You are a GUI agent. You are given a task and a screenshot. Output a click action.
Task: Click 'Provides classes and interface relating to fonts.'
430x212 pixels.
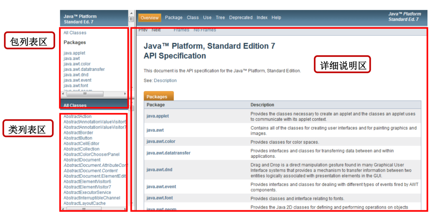(297, 198)
